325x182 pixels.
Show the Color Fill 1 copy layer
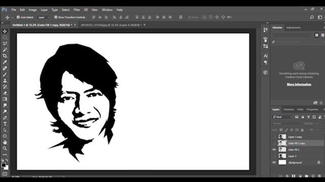click(x=274, y=143)
